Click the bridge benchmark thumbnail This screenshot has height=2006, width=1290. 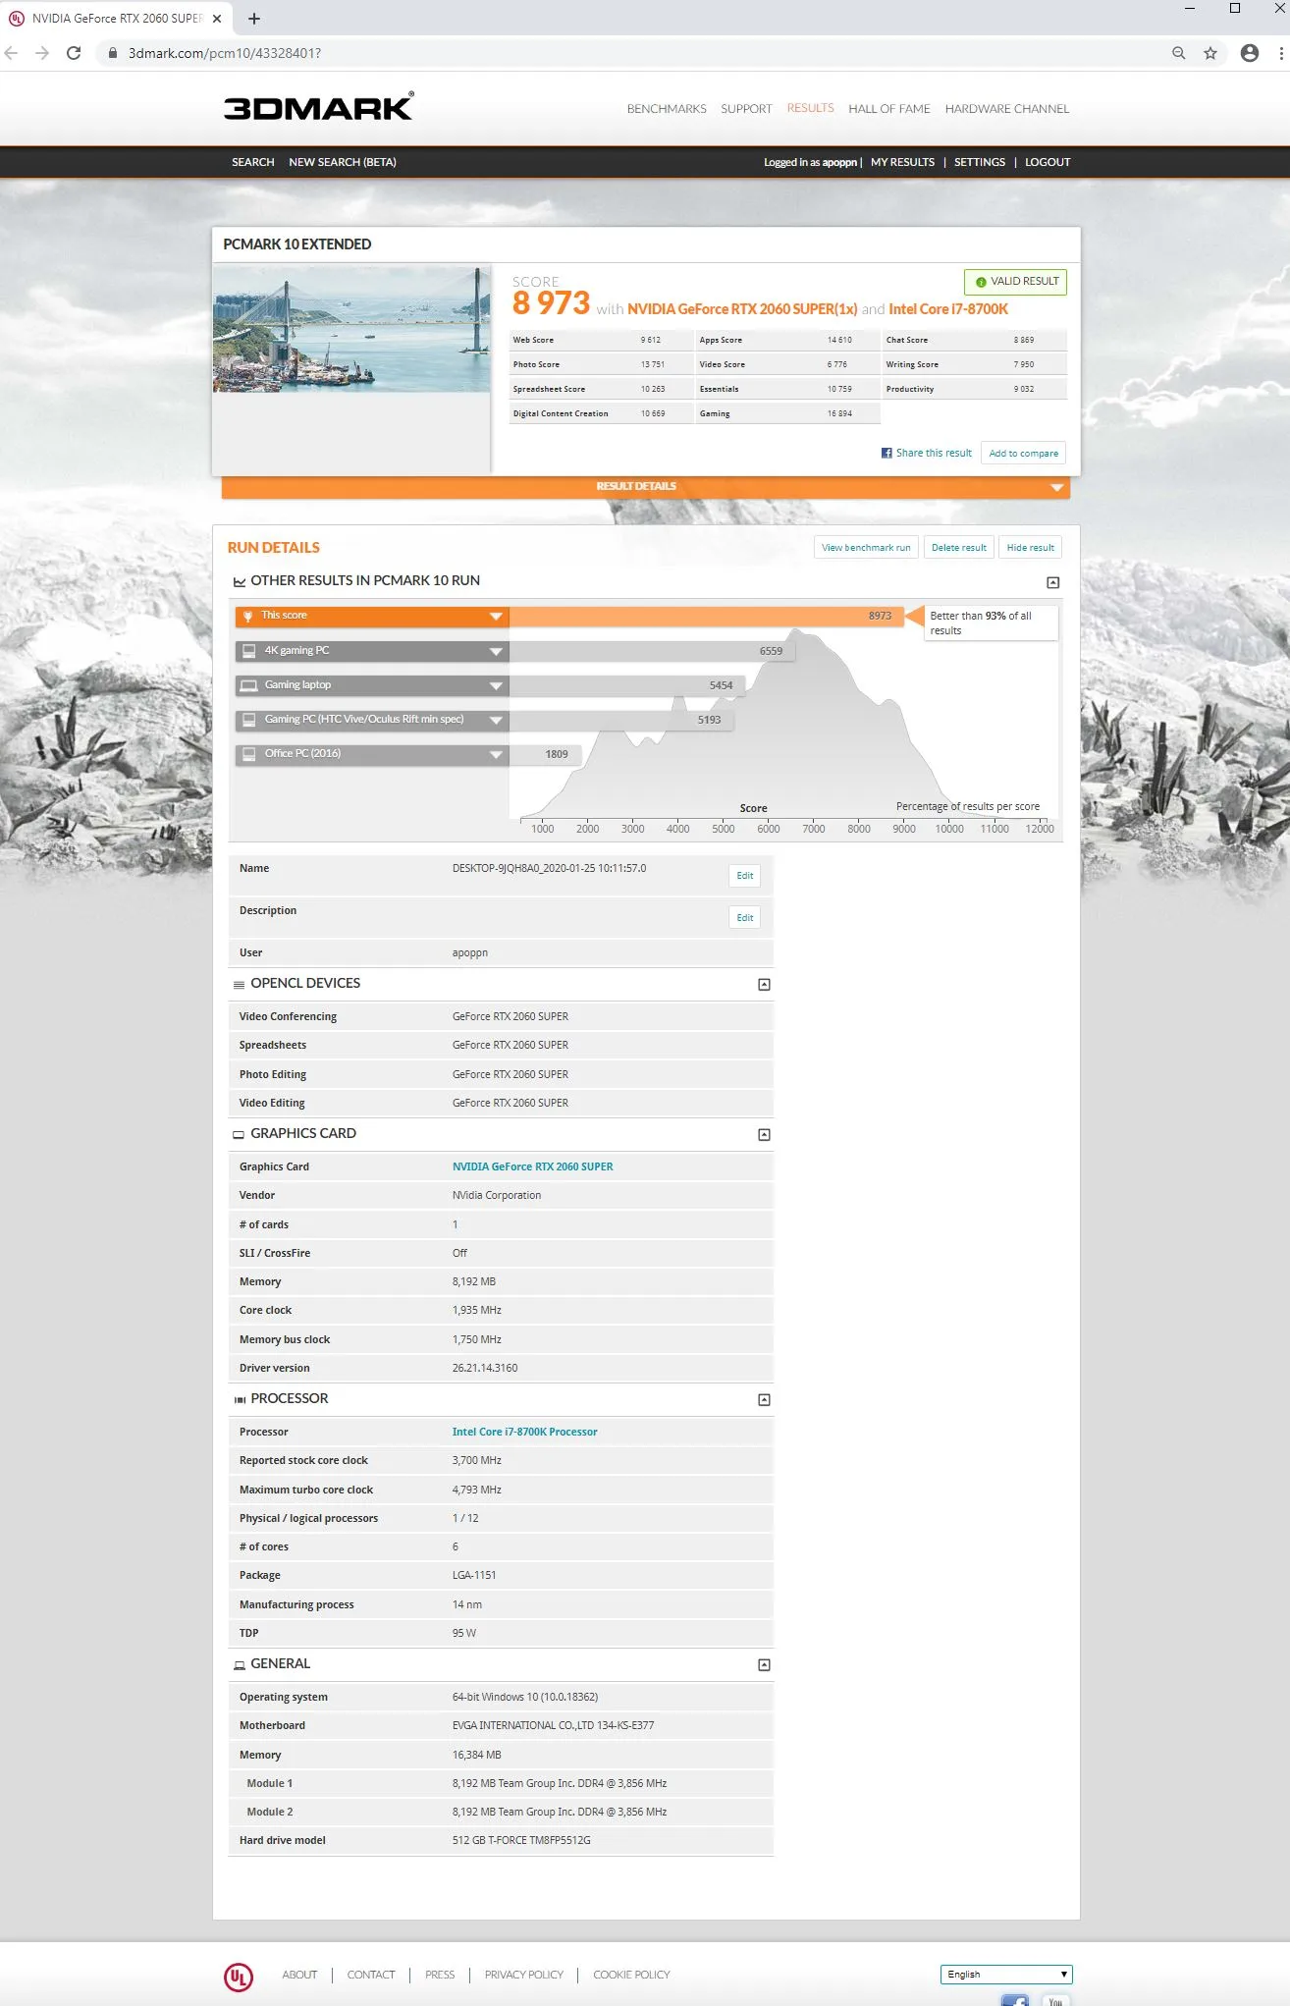coord(351,329)
